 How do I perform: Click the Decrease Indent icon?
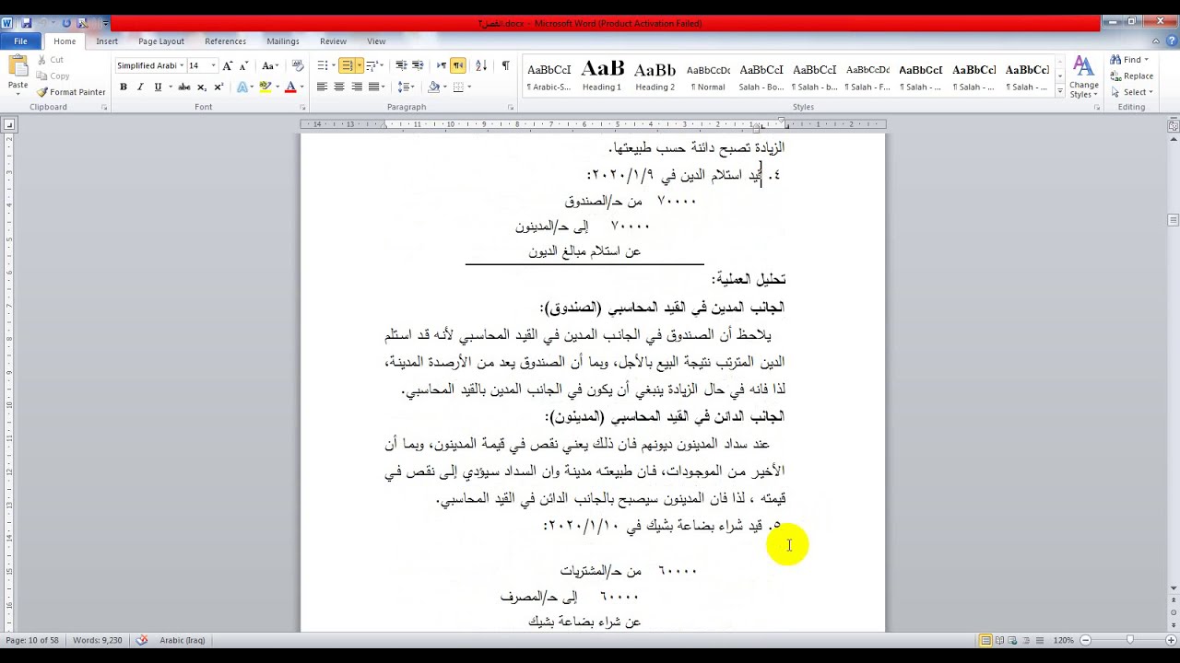401,65
